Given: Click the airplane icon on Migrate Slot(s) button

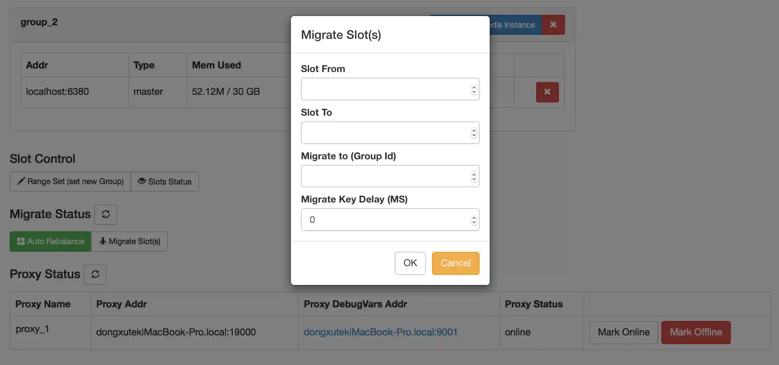Looking at the screenshot, I should 103,241.
